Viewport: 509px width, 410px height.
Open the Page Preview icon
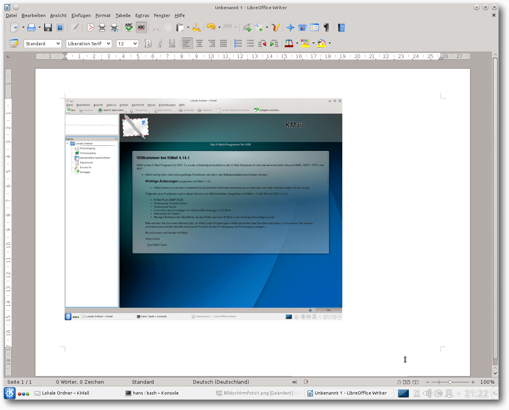(114, 27)
